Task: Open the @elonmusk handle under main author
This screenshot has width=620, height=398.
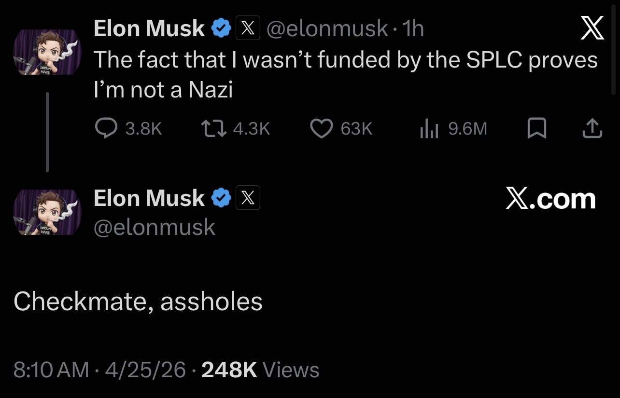Action: pyautogui.click(x=154, y=227)
